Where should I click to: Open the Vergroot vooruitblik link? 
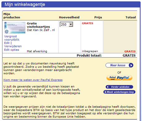12,38
